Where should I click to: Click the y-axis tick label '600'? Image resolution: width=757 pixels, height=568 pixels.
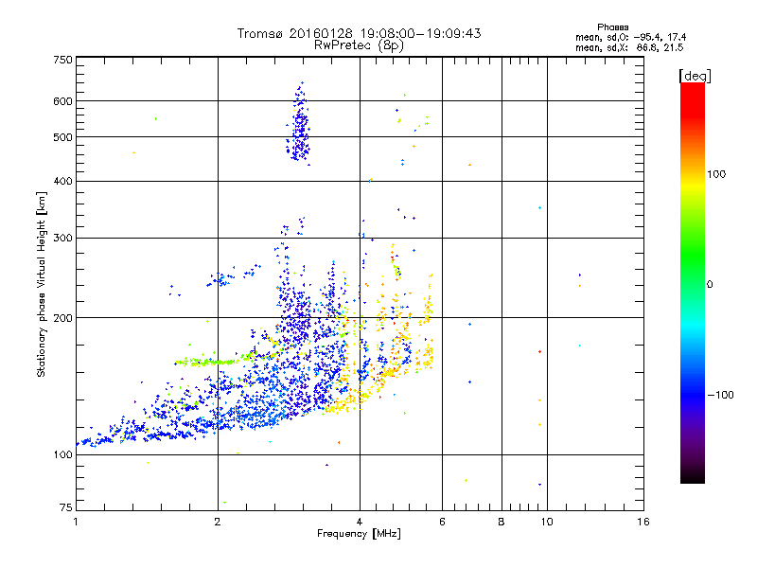pyautogui.click(x=62, y=101)
